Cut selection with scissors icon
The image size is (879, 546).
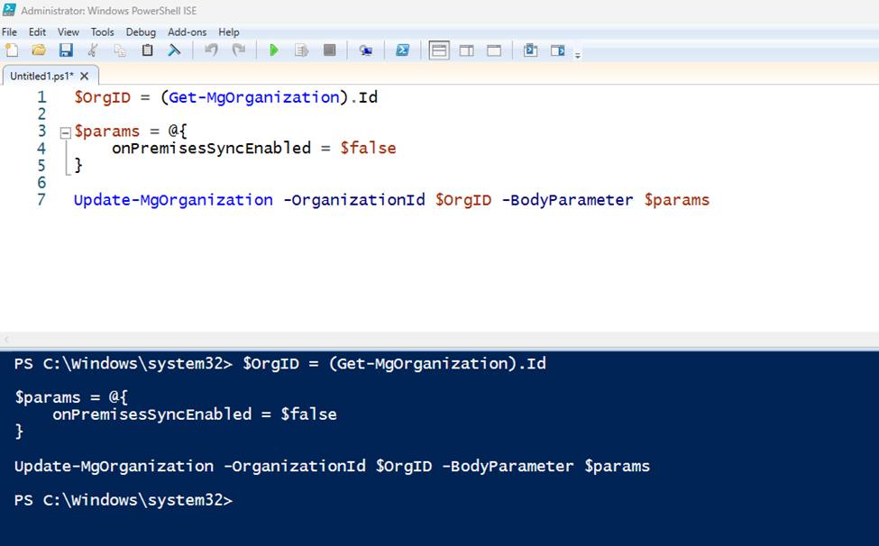93,50
